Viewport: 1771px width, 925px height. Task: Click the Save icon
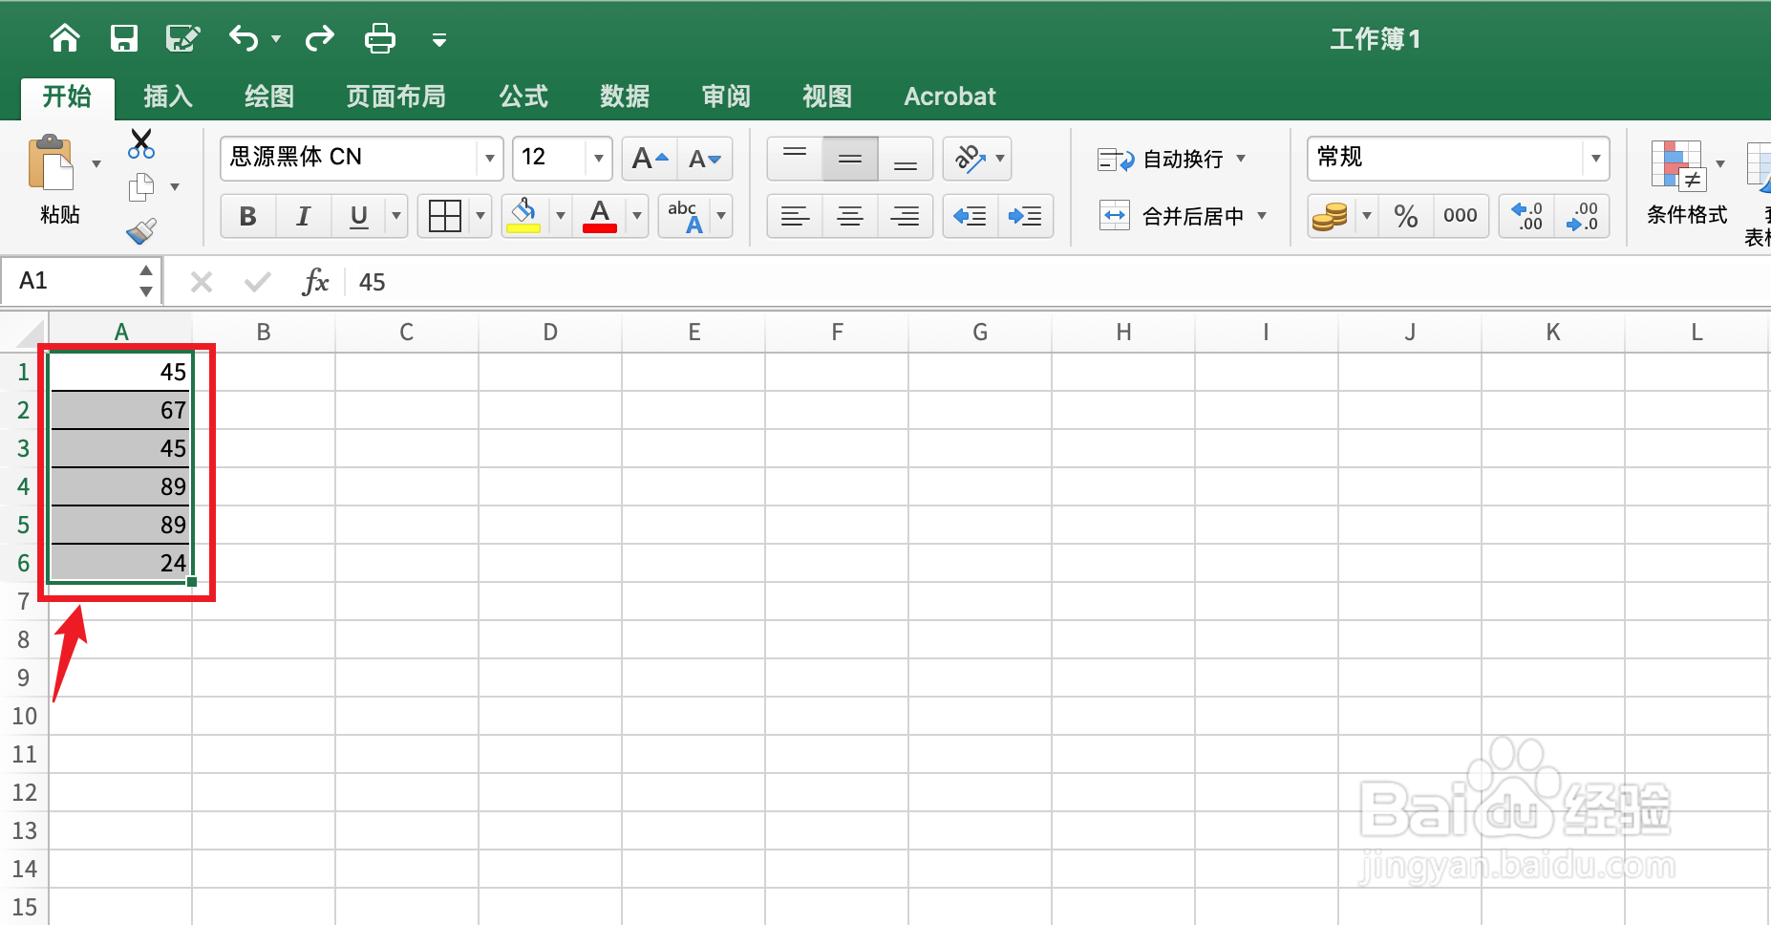(x=124, y=38)
